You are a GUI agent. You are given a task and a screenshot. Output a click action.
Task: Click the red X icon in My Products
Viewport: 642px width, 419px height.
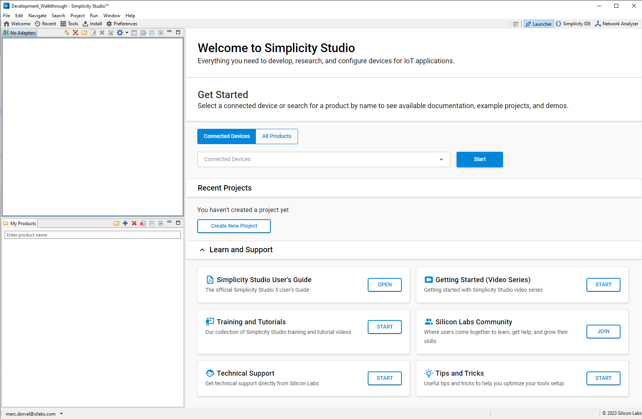coord(134,223)
